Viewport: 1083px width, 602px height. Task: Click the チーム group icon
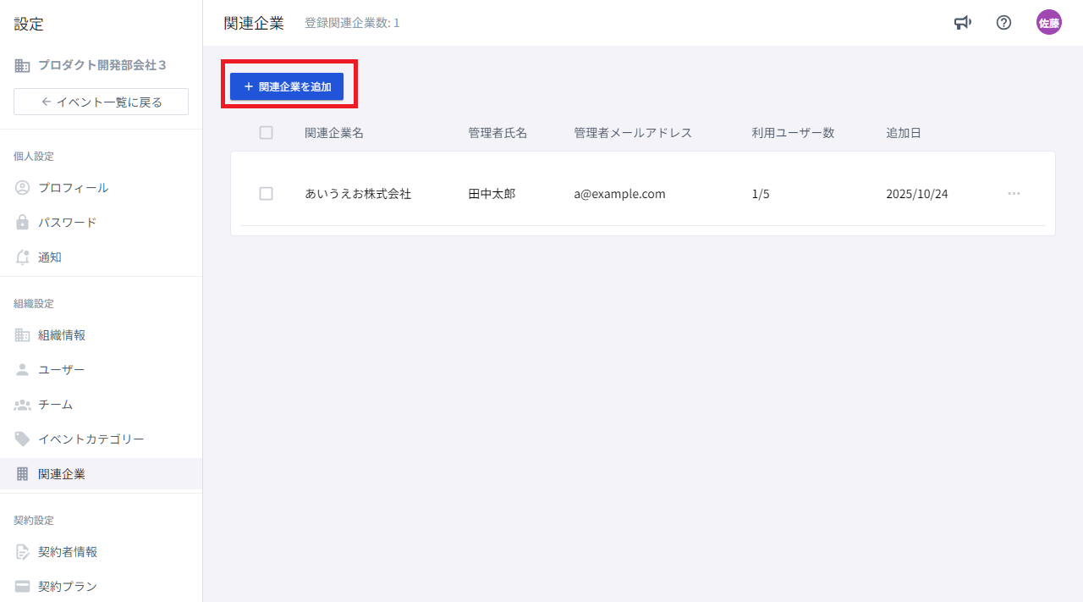pos(23,405)
